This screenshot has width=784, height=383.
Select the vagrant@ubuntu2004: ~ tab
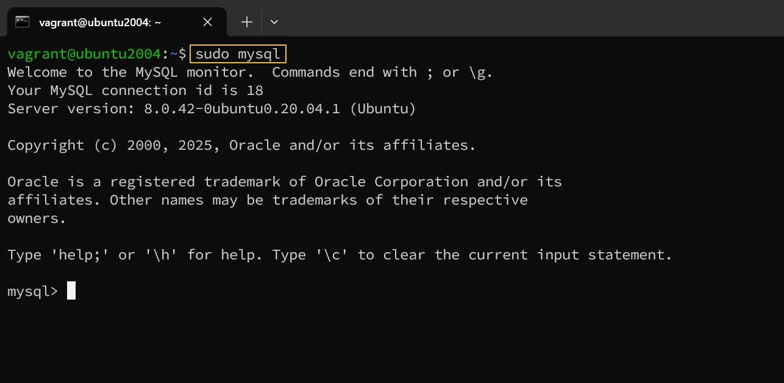coord(117,22)
